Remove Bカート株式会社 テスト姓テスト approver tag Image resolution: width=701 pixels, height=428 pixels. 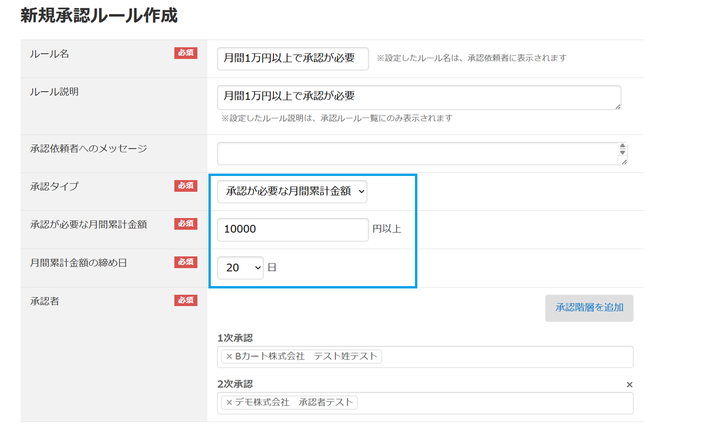(229, 357)
